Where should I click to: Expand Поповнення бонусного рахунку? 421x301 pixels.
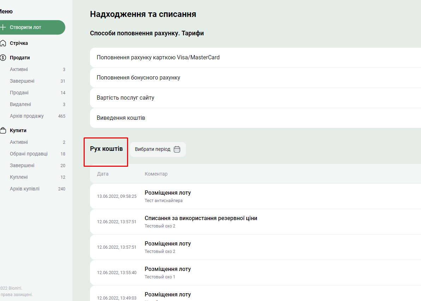click(255, 78)
